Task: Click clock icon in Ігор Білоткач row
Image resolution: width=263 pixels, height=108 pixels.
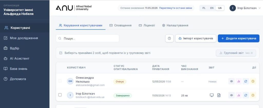Action: pos(253,95)
